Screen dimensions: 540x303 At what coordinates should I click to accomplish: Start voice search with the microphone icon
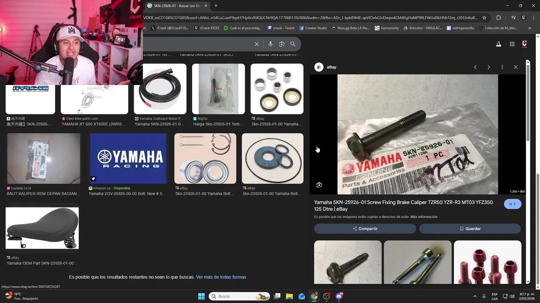pos(270,44)
